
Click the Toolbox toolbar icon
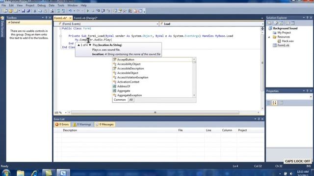click(125, 11)
